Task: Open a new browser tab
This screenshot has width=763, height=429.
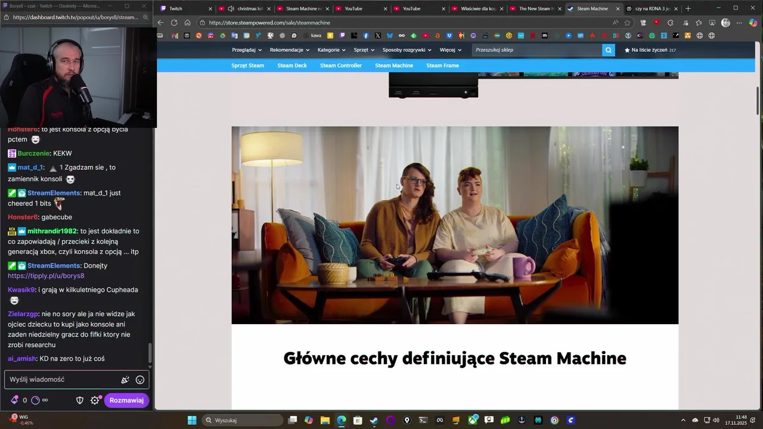Action: (x=688, y=8)
